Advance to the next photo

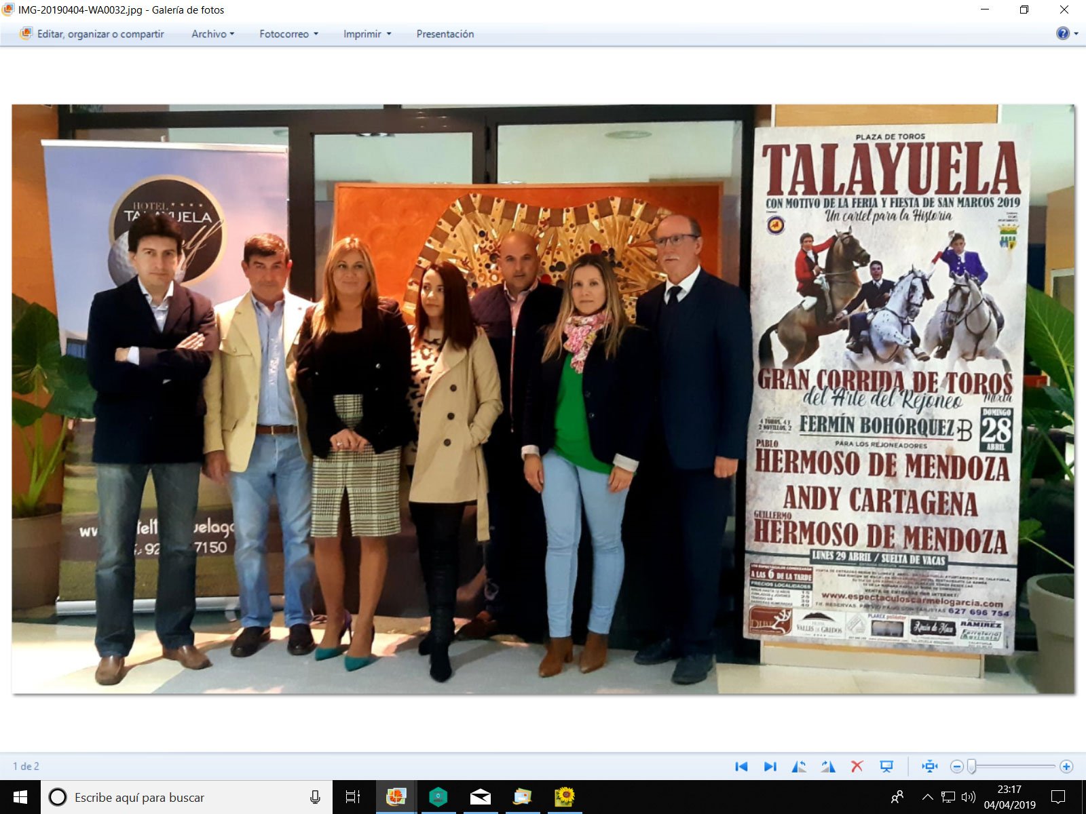770,767
